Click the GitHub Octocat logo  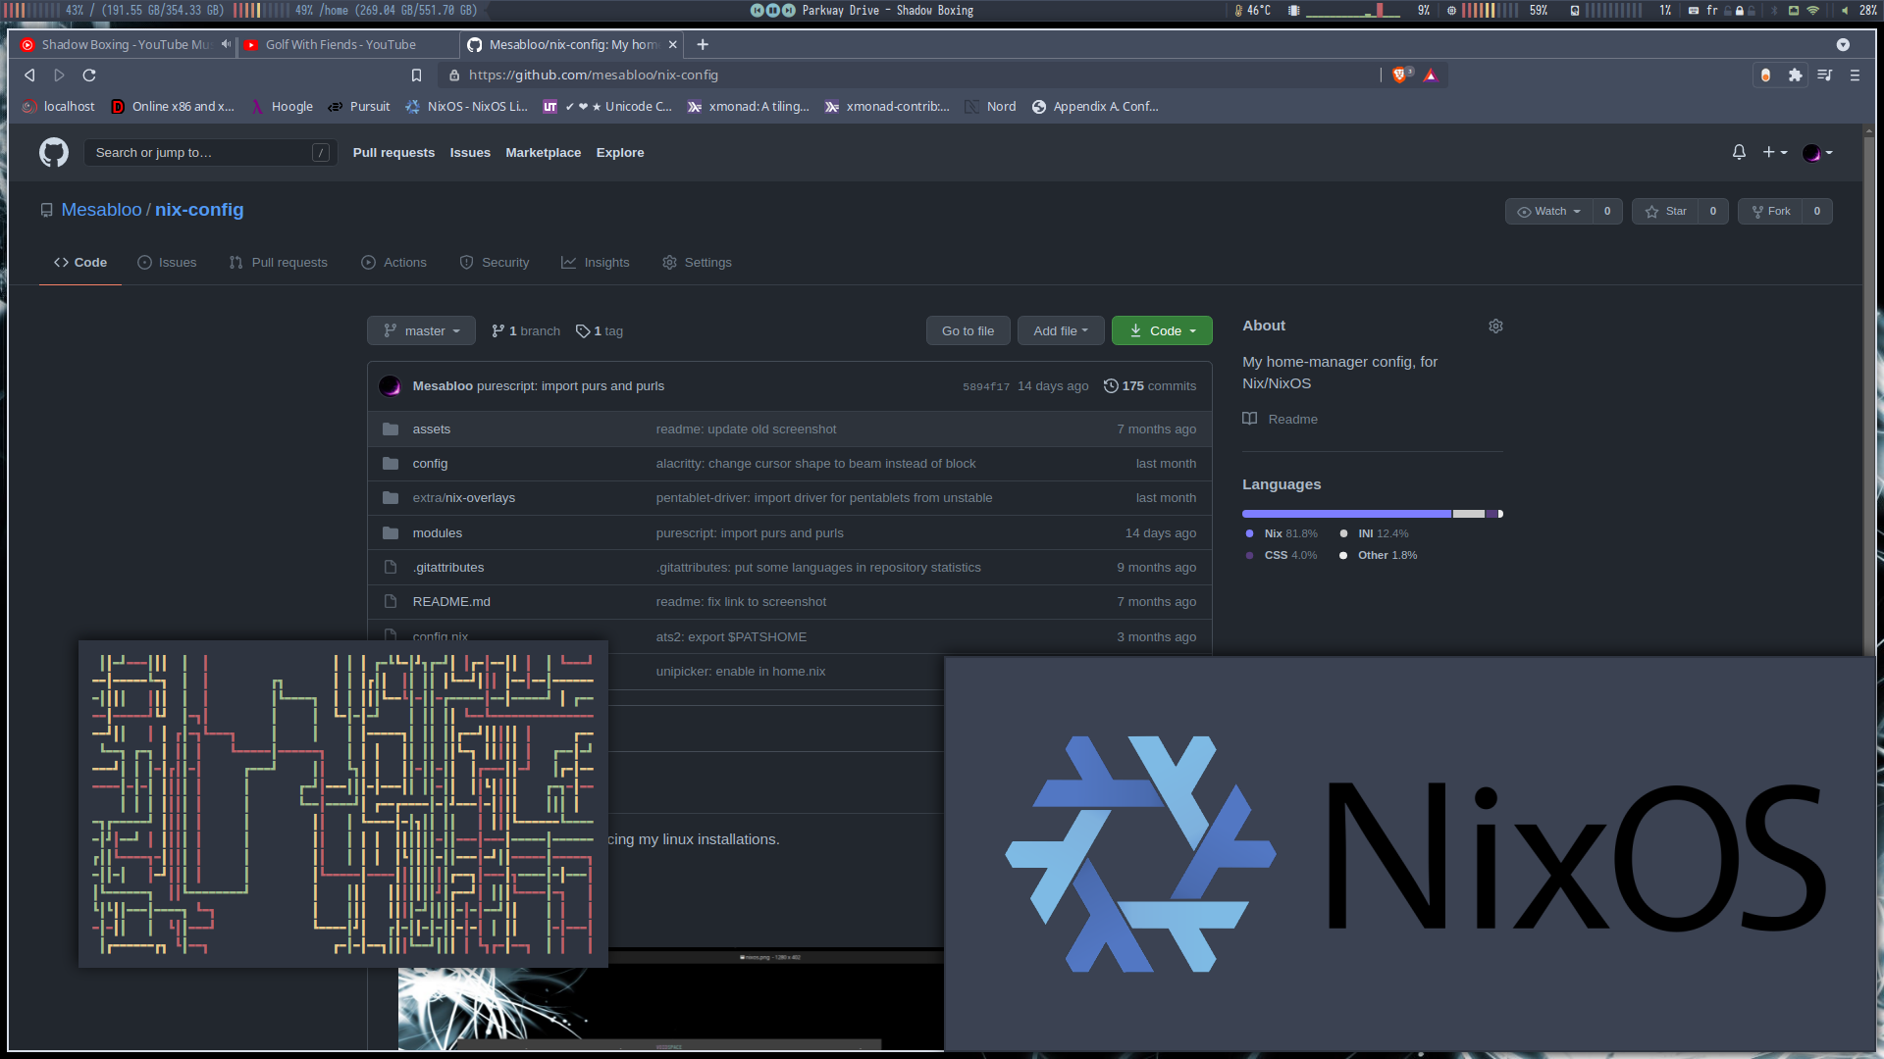tap(54, 152)
